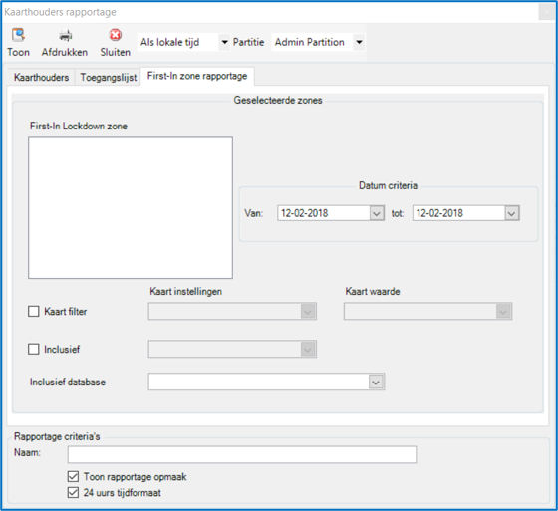Click the Afdrukken printer icon
This screenshot has height=511, width=558.
66,35
